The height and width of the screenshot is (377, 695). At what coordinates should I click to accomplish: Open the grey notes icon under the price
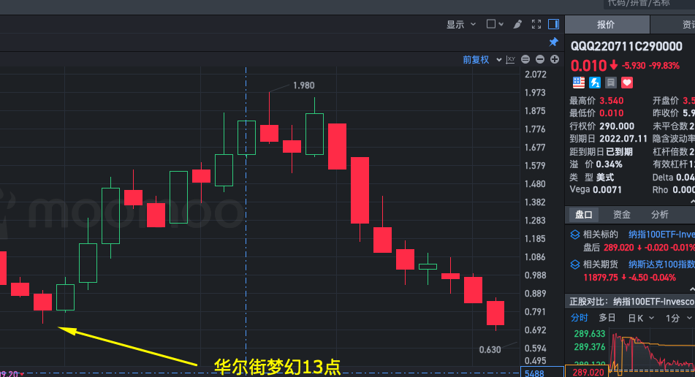coord(611,83)
